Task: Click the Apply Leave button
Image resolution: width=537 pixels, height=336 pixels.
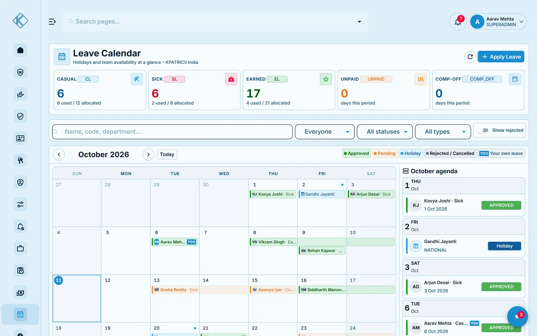Action: click(501, 57)
